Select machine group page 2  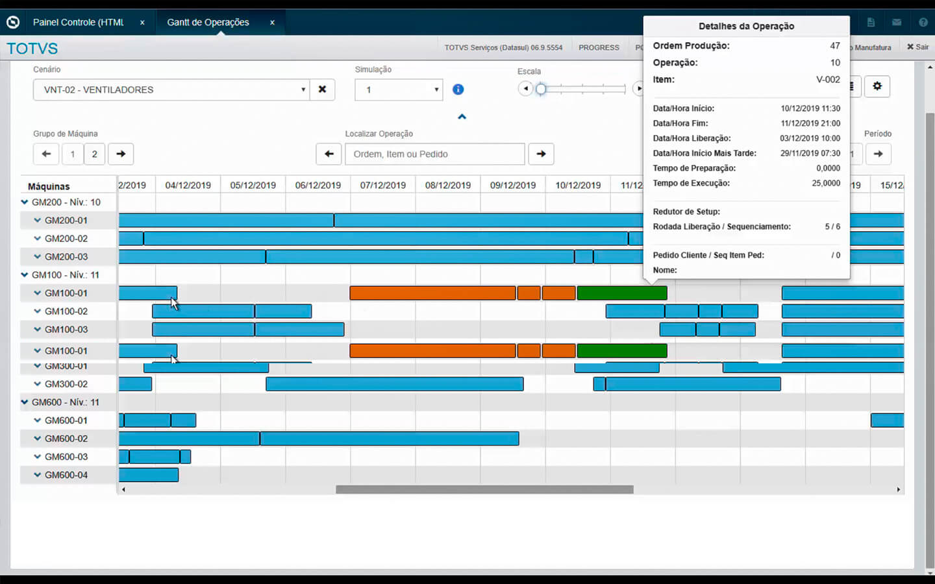click(94, 154)
